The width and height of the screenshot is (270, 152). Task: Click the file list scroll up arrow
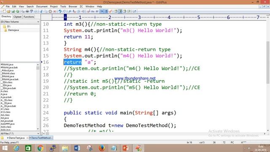38,65
